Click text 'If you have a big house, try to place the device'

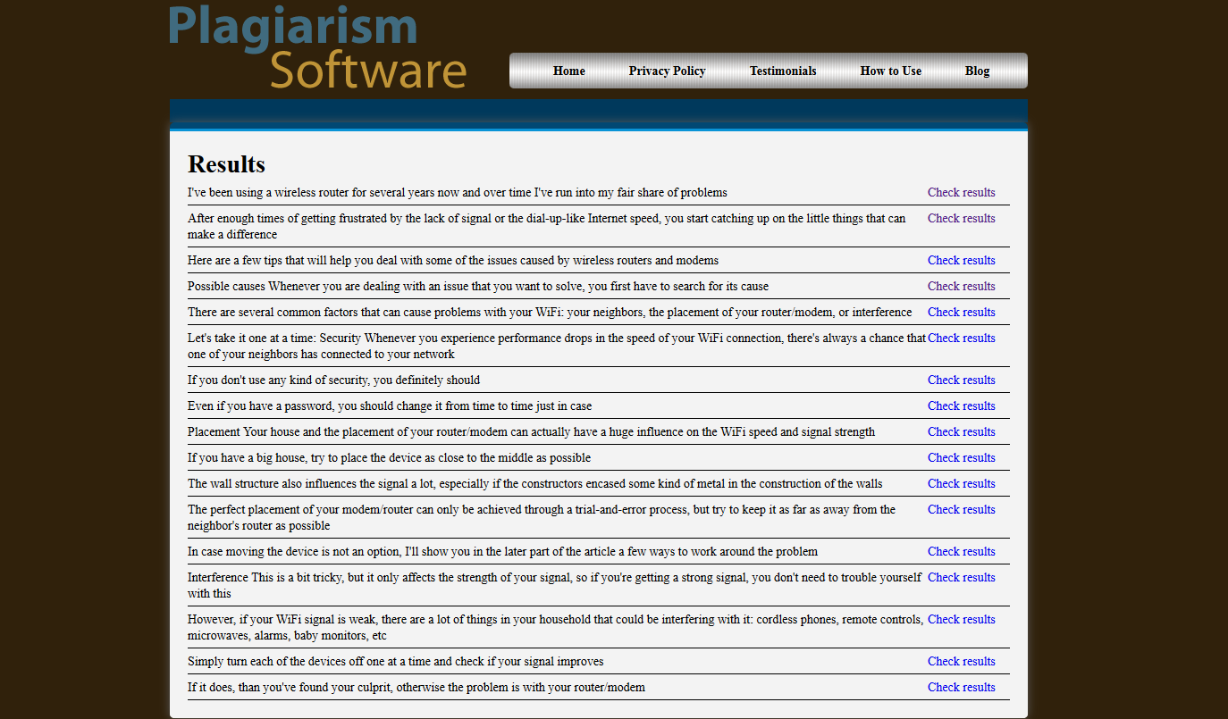[389, 458]
